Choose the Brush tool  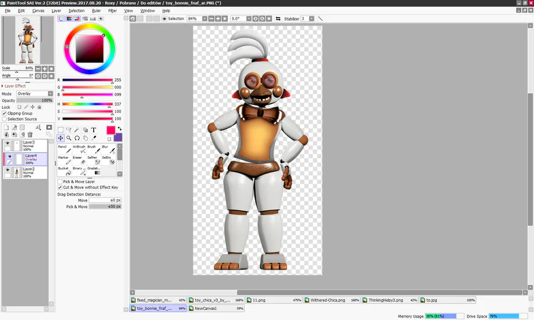tap(94, 149)
